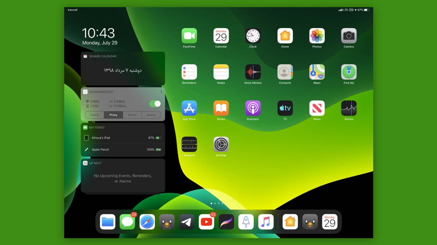Open Telegram from the dock
Image resolution: width=437 pixels, height=245 pixels.
coord(187,222)
